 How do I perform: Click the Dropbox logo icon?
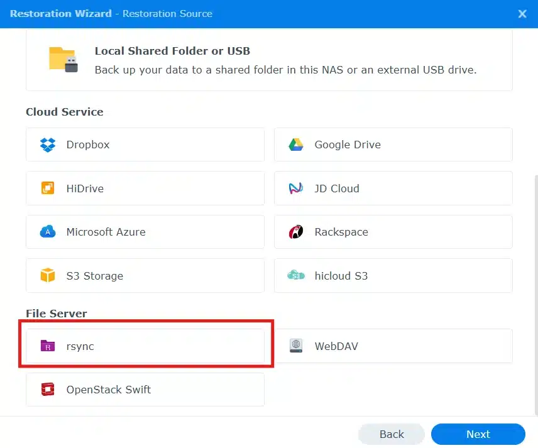click(48, 145)
